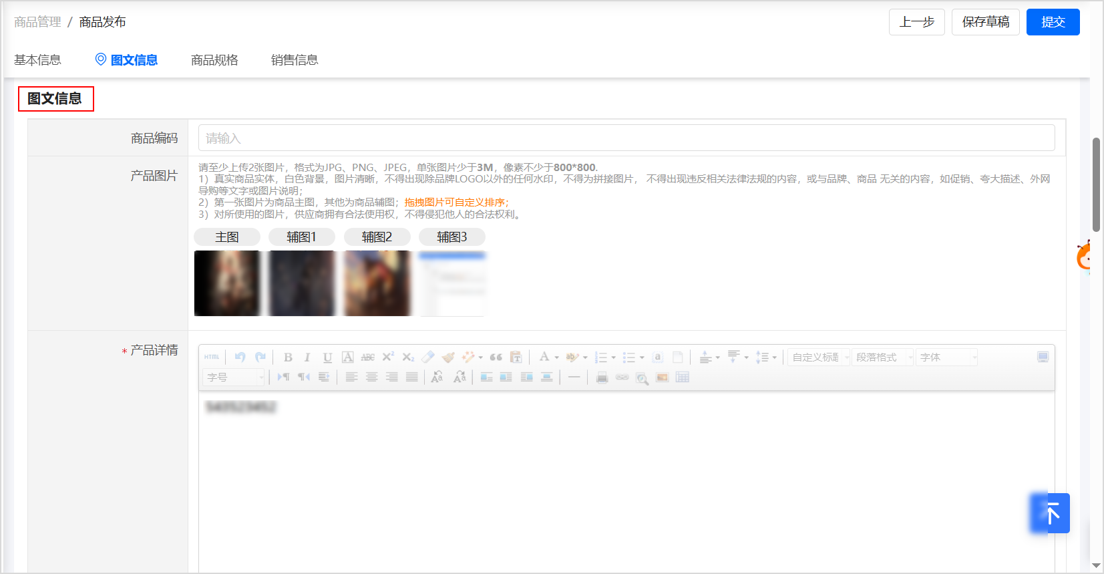1104x574 pixels.
Task: Click the print icon in the editor toolbar
Action: [x=602, y=378]
